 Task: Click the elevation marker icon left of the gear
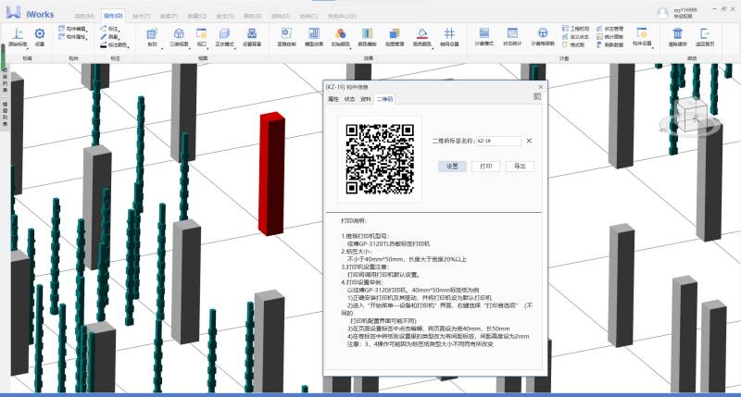point(18,34)
